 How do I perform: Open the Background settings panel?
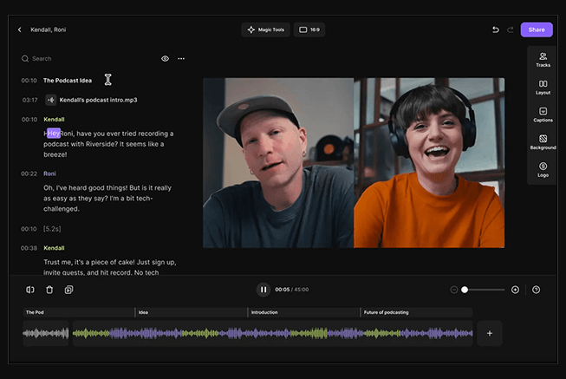[x=543, y=141]
